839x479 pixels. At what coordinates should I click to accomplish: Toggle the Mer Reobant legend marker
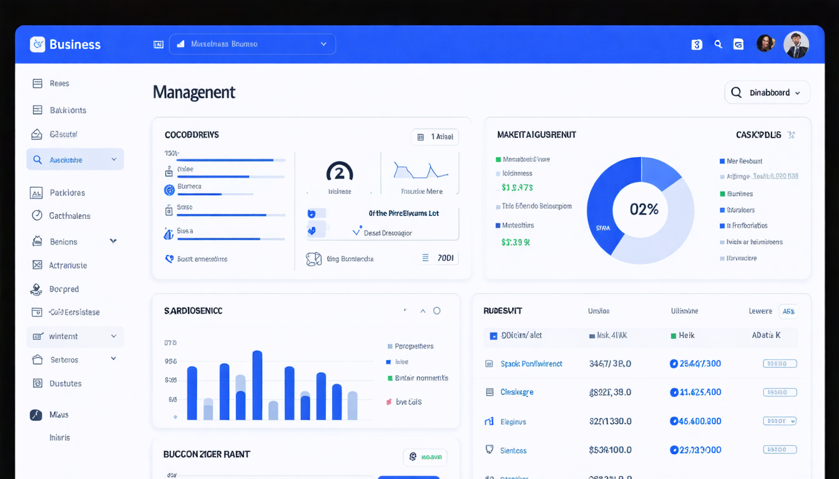[722, 161]
